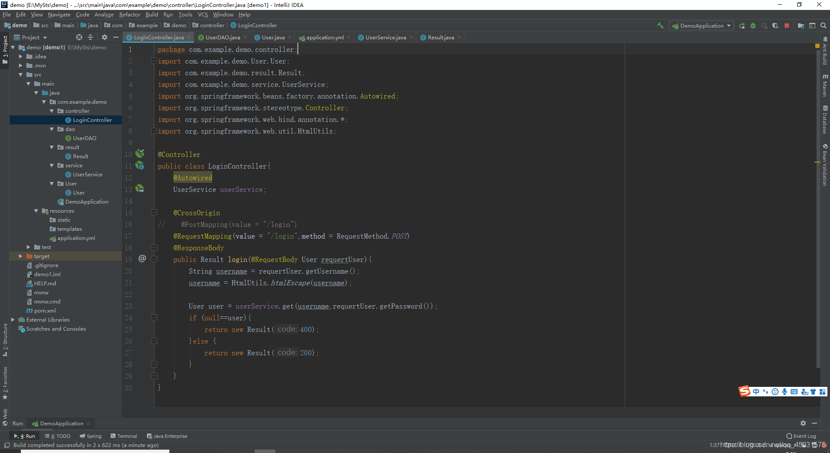Select DemoApplication in the project tree
The image size is (830, 453).
(86, 201)
